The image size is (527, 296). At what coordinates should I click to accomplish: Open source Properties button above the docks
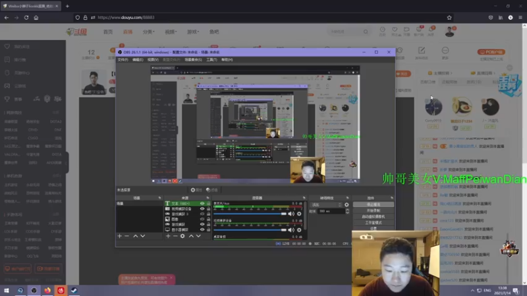click(x=196, y=190)
